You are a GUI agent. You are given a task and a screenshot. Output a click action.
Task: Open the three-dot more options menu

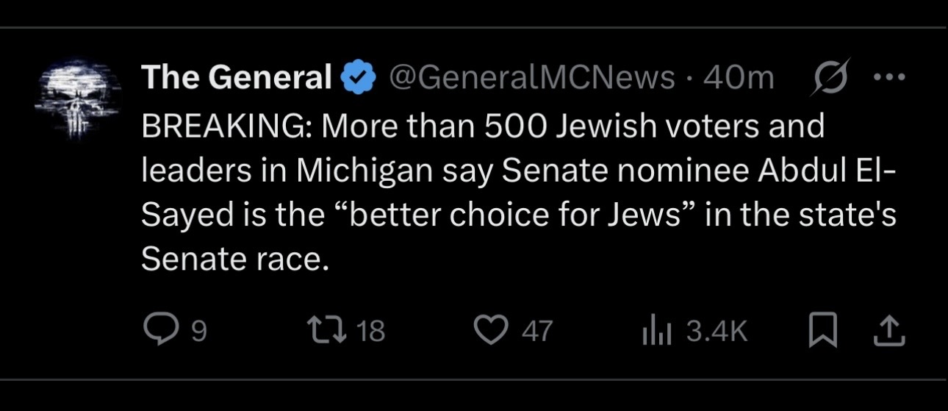887,76
